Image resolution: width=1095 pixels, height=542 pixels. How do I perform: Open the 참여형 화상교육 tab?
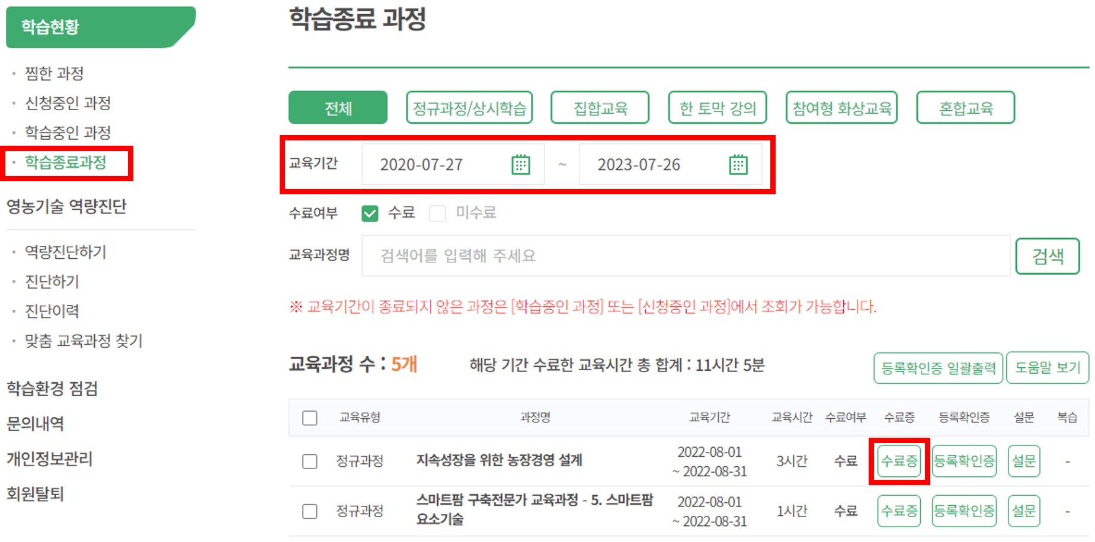[x=841, y=108]
